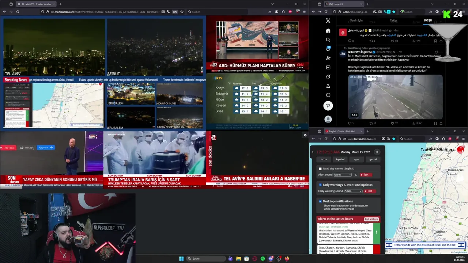Reload the Multi TV browser page

click(18, 12)
